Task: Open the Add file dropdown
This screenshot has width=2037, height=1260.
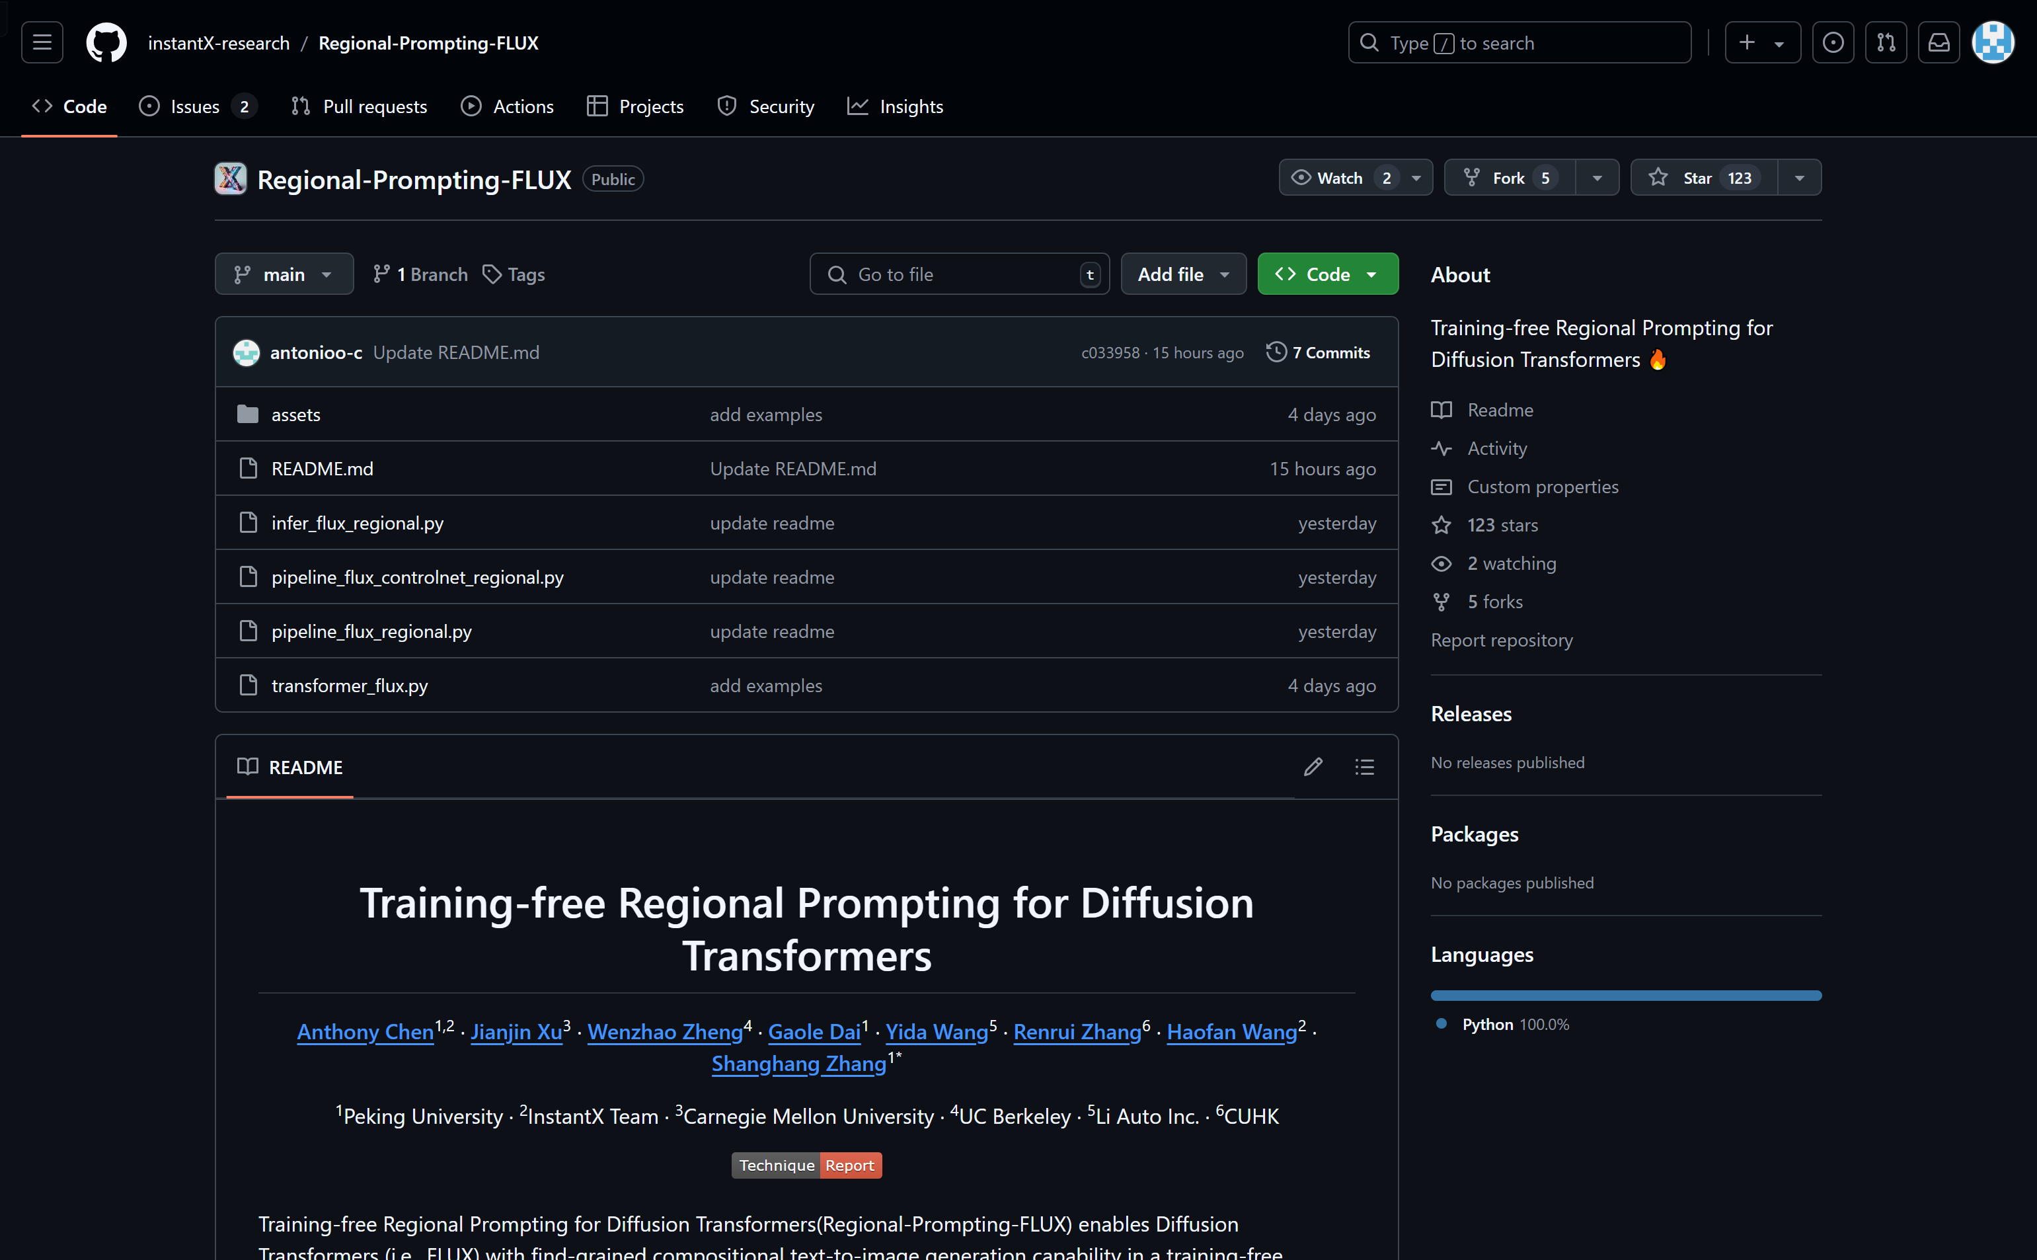Action: pyautogui.click(x=1183, y=274)
